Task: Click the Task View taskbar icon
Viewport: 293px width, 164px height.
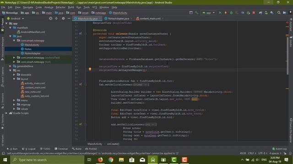Action: (x=90, y=160)
